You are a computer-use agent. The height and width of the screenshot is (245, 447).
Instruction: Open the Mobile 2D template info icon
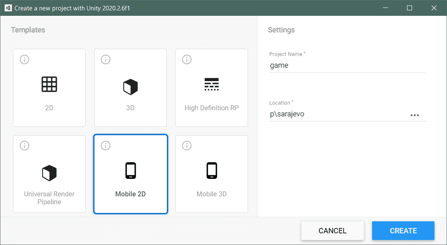(106, 146)
